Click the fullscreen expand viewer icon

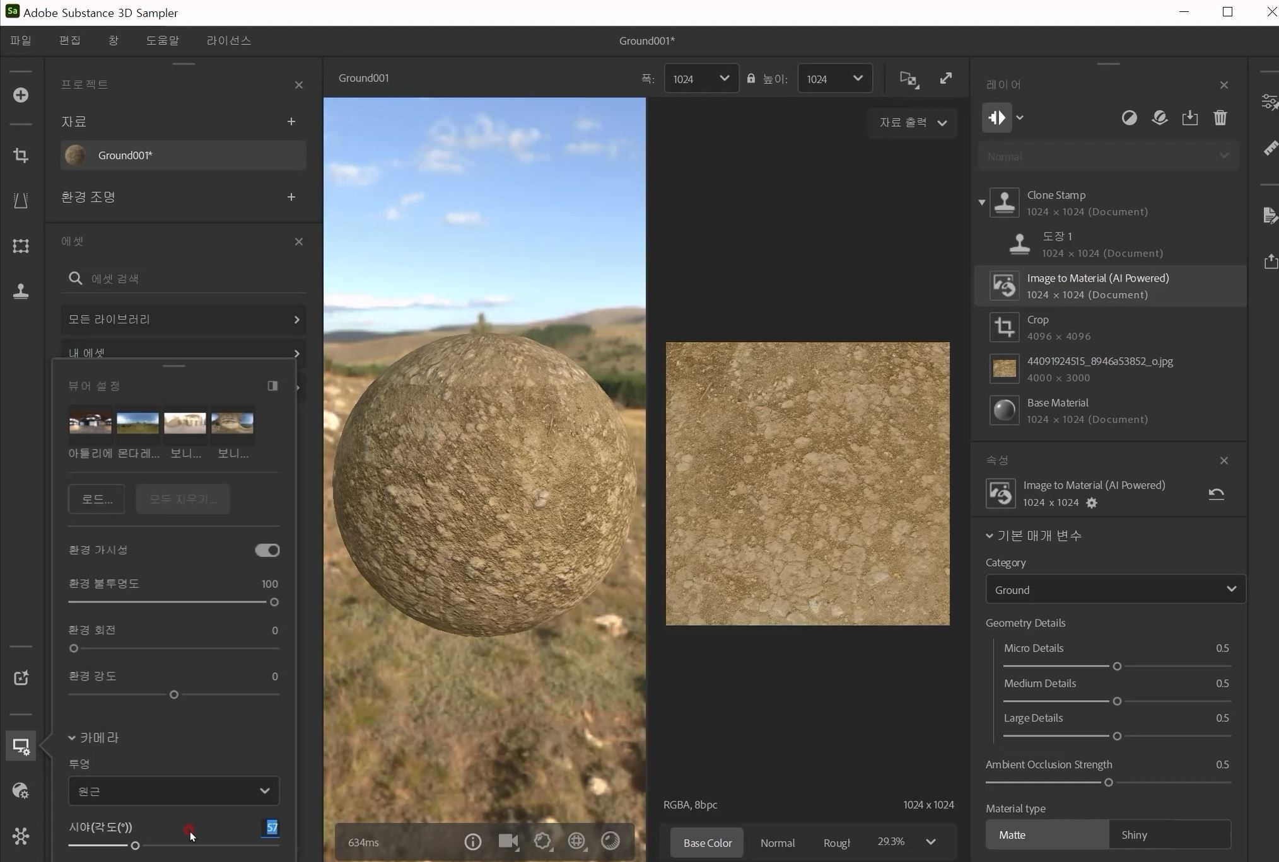tap(945, 78)
